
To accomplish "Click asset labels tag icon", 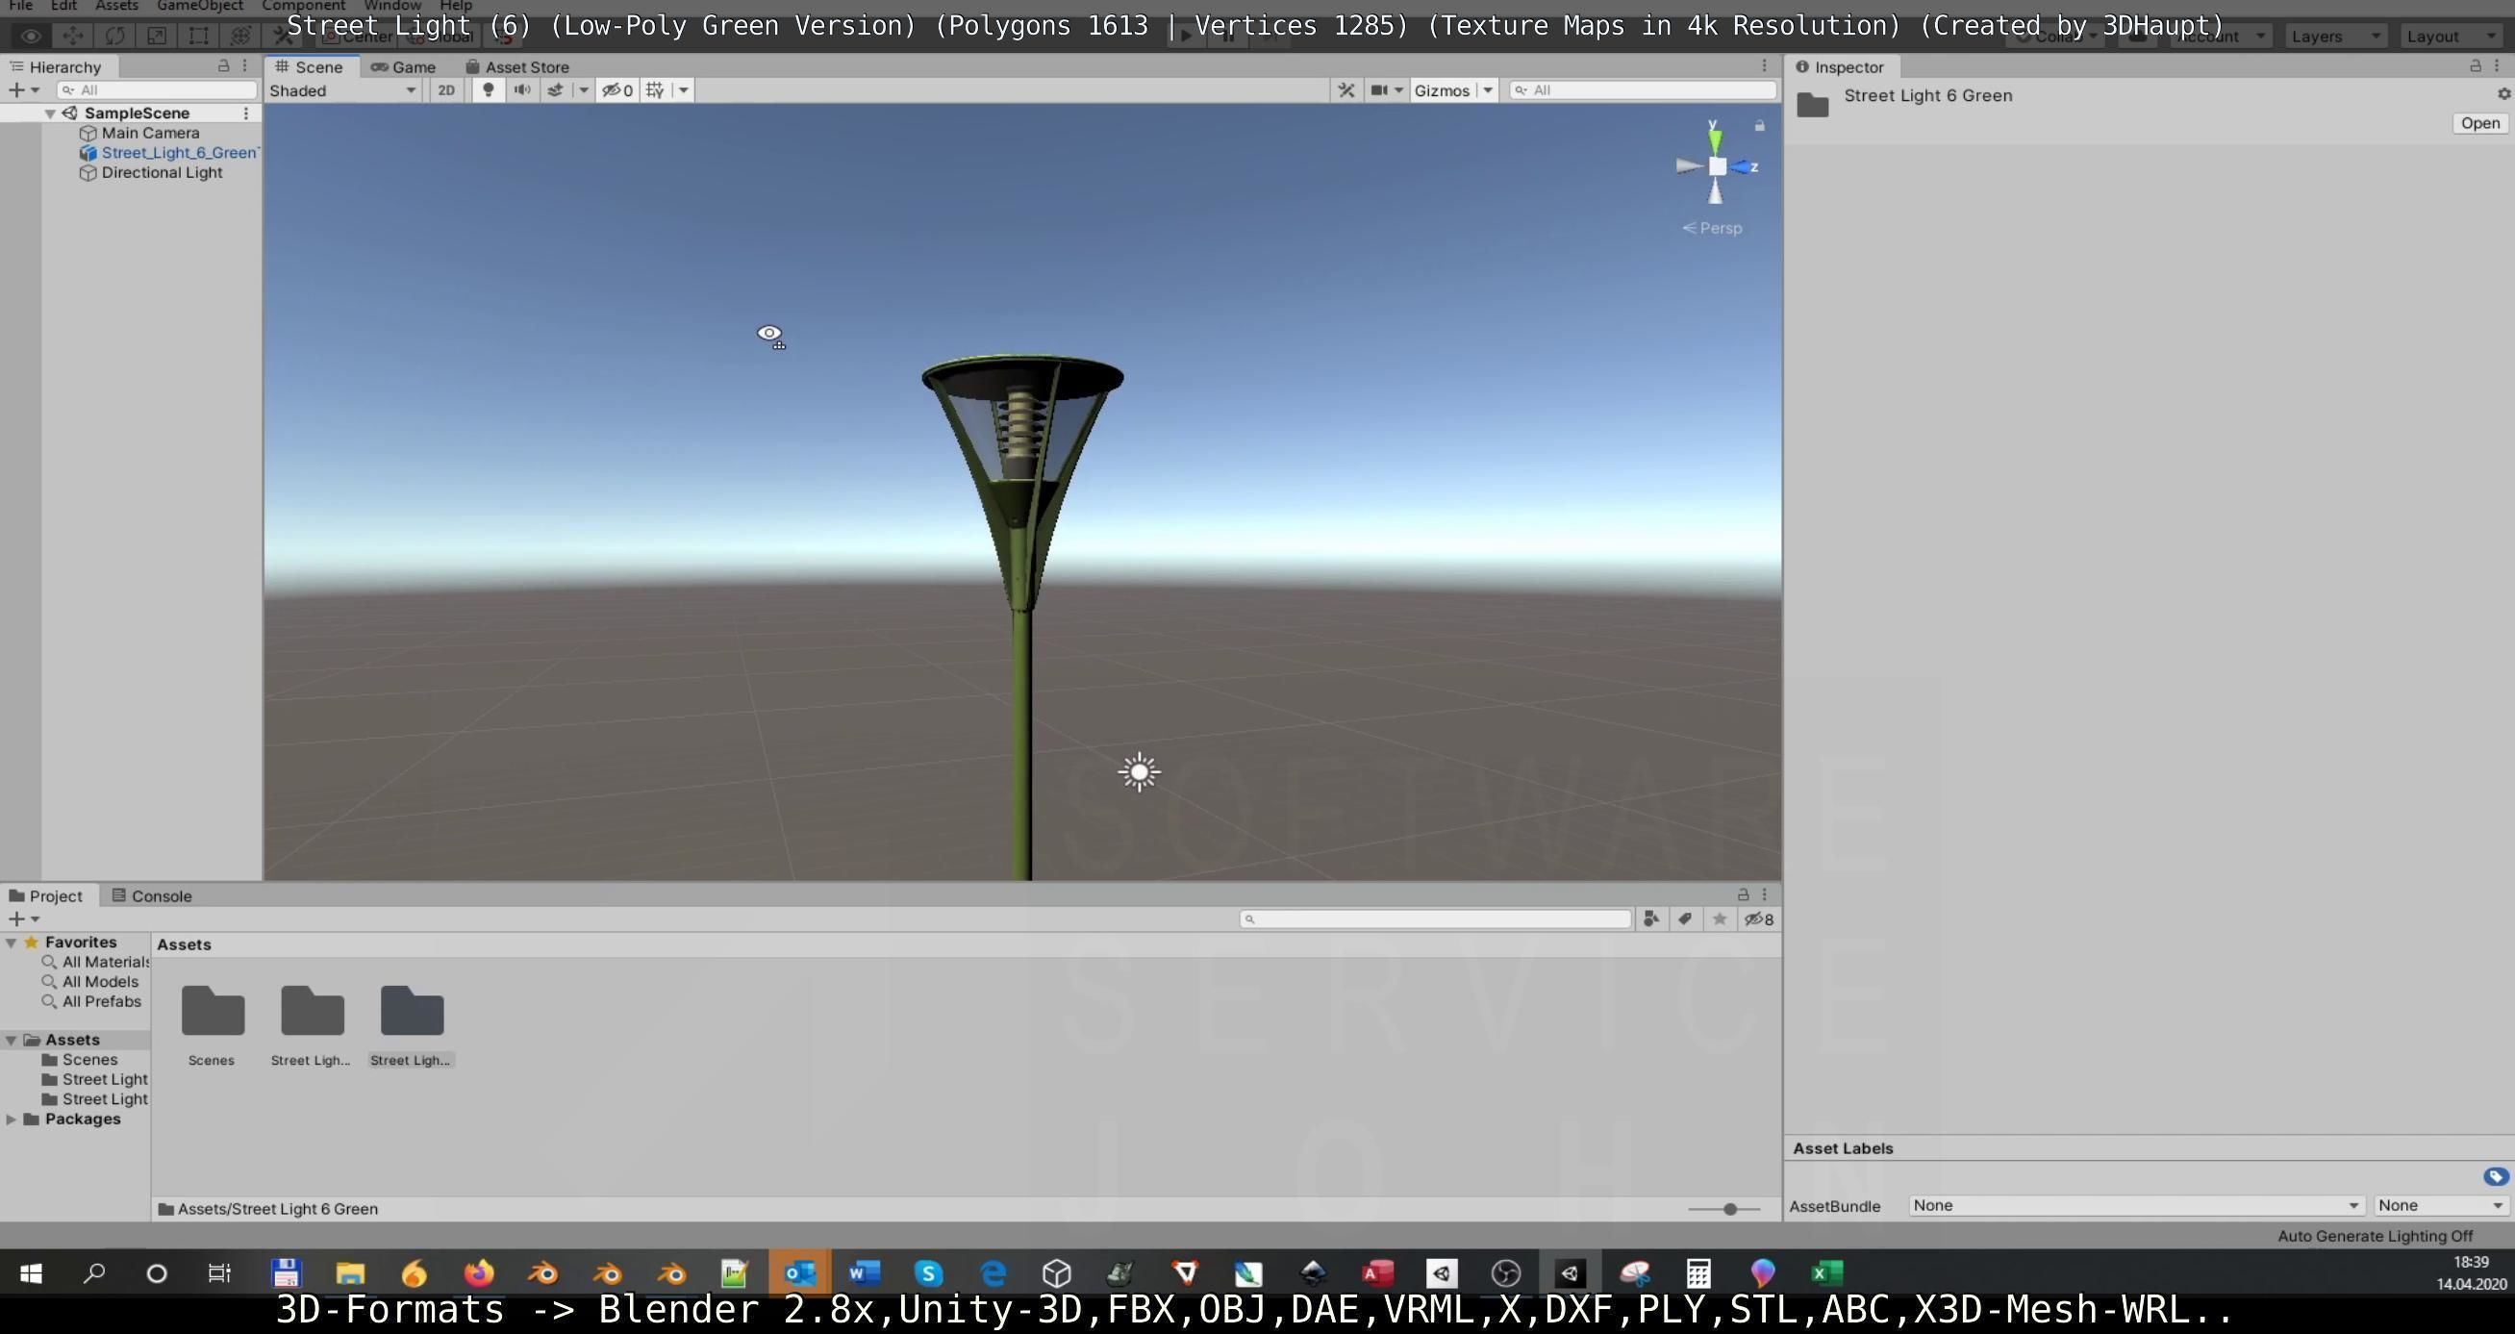I will [x=2496, y=1177].
